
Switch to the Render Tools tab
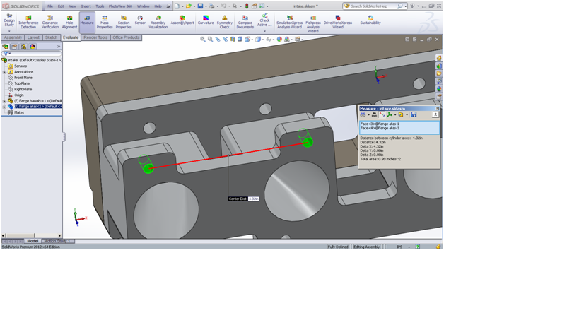click(x=95, y=37)
